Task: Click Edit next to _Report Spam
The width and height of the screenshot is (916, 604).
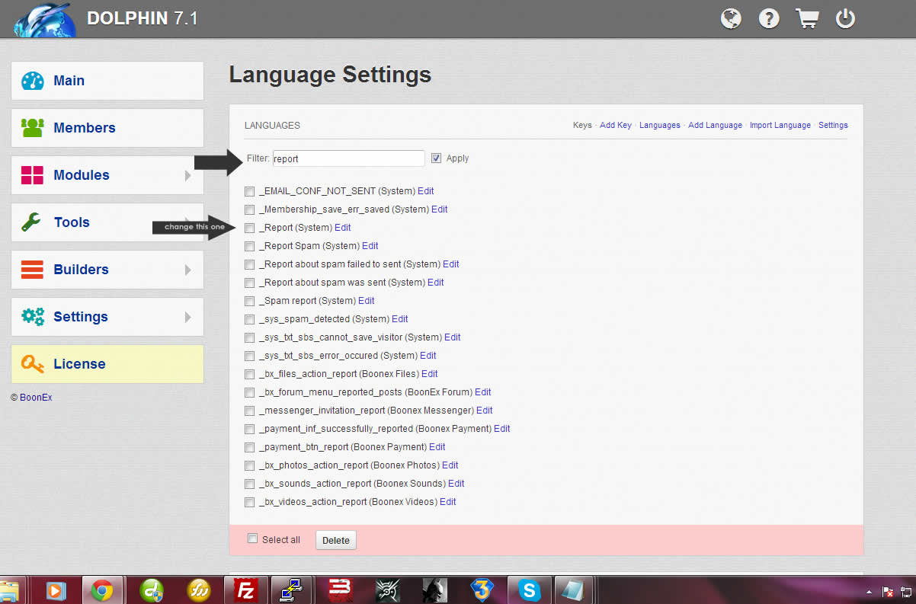Action: pyautogui.click(x=370, y=246)
